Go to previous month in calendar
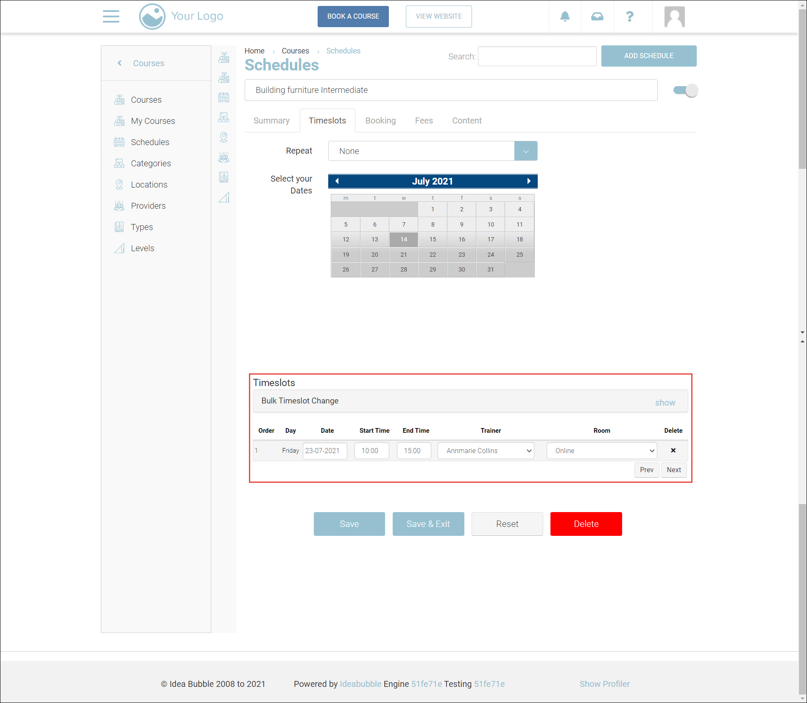This screenshot has width=807, height=703. [337, 181]
